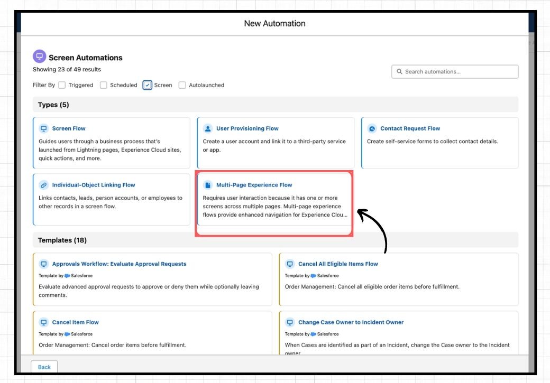This screenshot has height=383, width=550.
Task: Click the Change Case Owner template icon
Action: click(x=290, y=322)
